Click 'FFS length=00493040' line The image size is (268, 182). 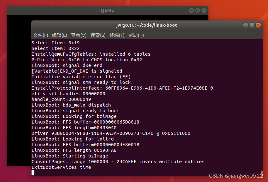(x=74, y=128)
